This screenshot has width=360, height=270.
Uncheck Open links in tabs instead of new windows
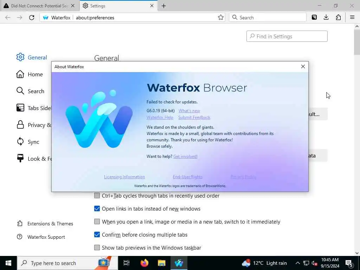(x=97, y=208)
